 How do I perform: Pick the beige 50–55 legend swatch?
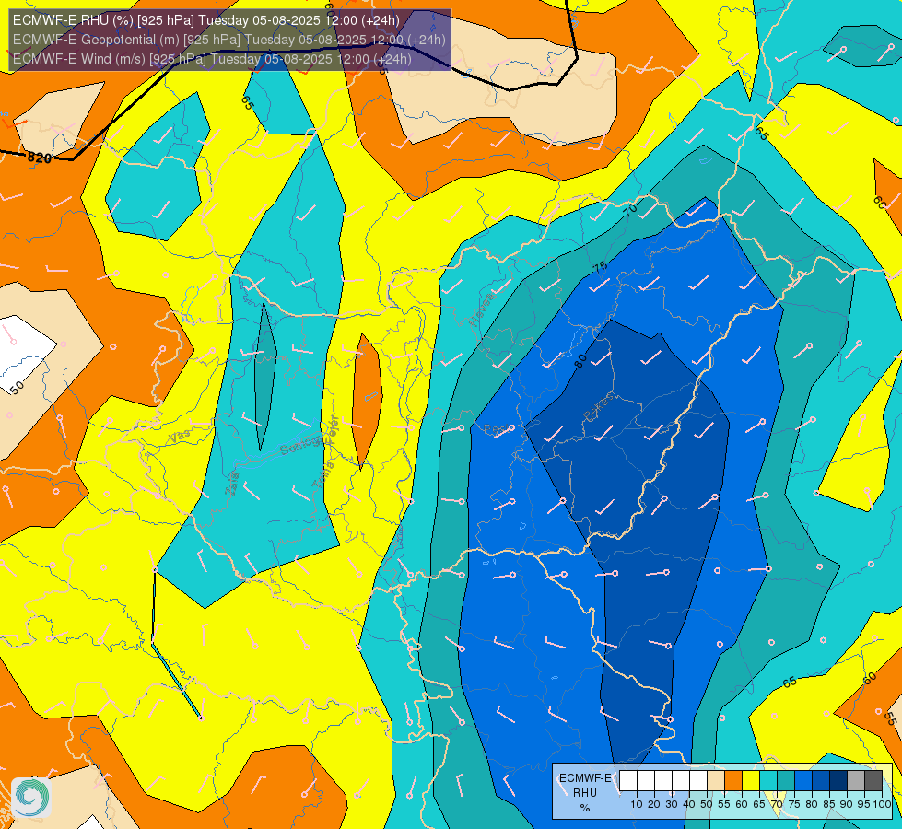[x=716, y=781]
